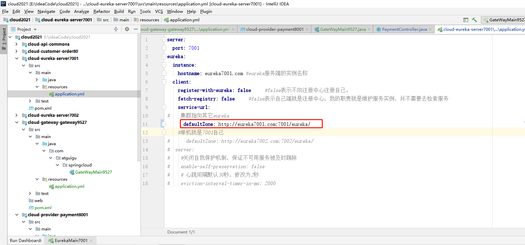This screenshot has width=525, height=245.
Task: Open the Navigate menu
Action: [46, 11]
